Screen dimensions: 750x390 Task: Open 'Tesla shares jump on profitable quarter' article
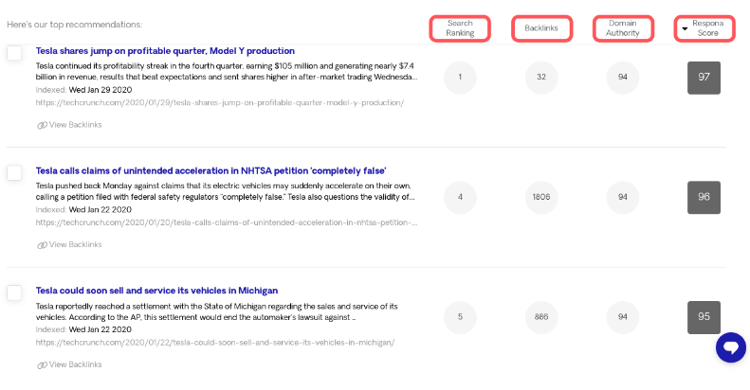pos(165,51)
